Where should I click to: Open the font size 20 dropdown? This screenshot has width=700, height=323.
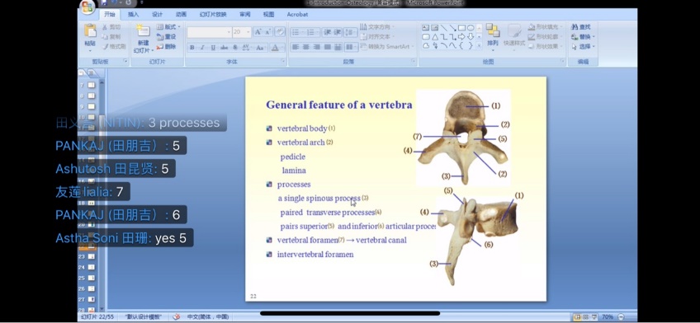coord(248,32)
